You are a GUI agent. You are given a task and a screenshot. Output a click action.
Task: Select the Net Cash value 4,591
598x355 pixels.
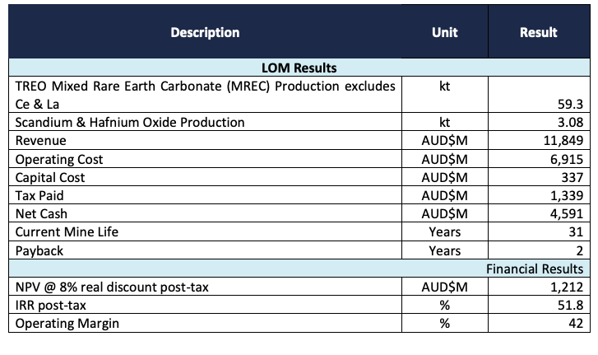pos(567,213)
